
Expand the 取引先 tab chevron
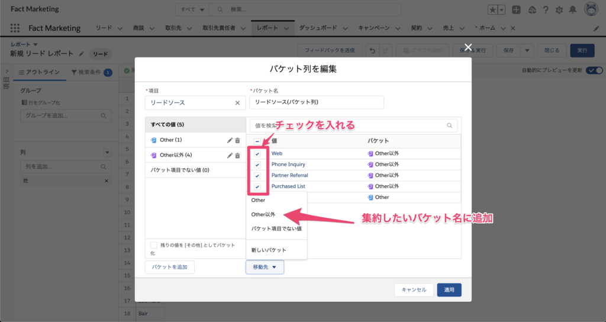click(189, 28)
